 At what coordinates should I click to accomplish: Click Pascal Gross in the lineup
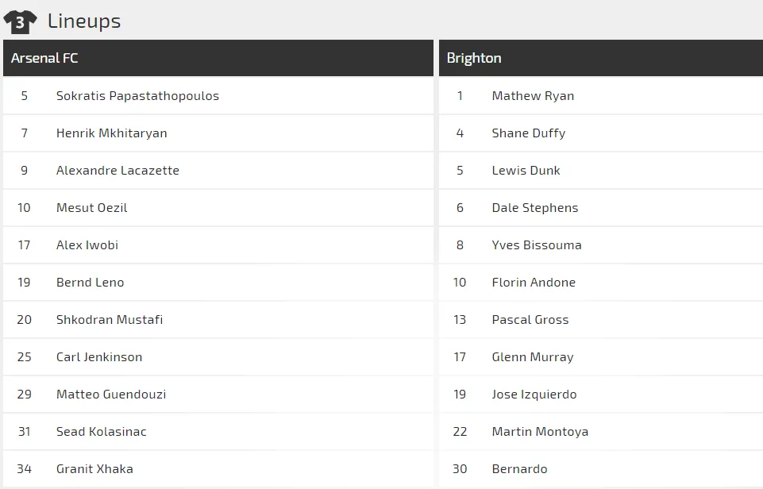pos(530,320)
